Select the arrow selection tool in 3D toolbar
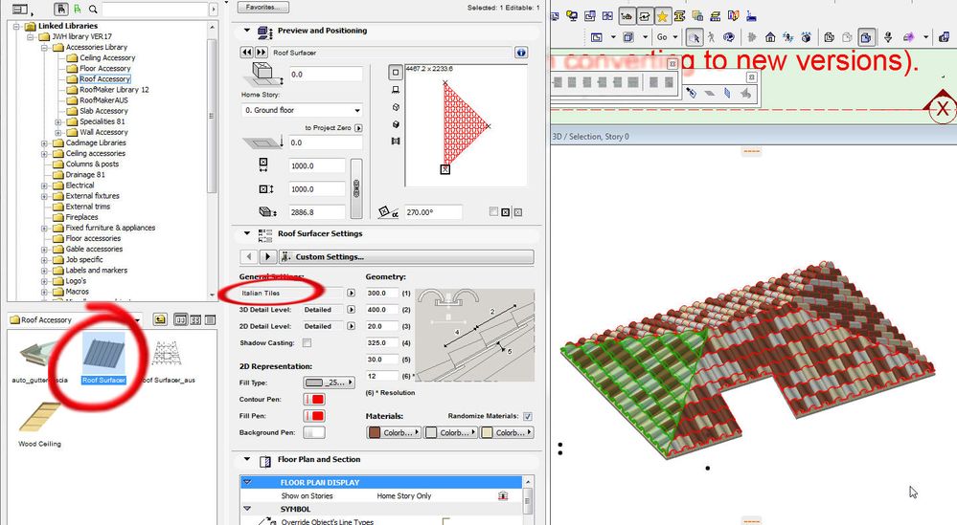This screenshot has width=957, height=525. coord(694,37)
